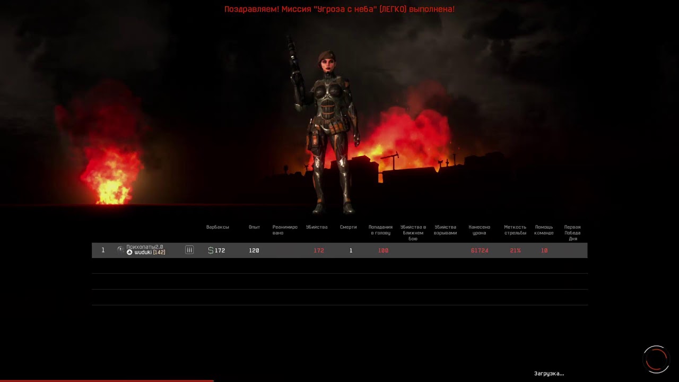Click the Меткость стрельбы column header
Screen dimensions: 679x382
[x=515, y=230]
